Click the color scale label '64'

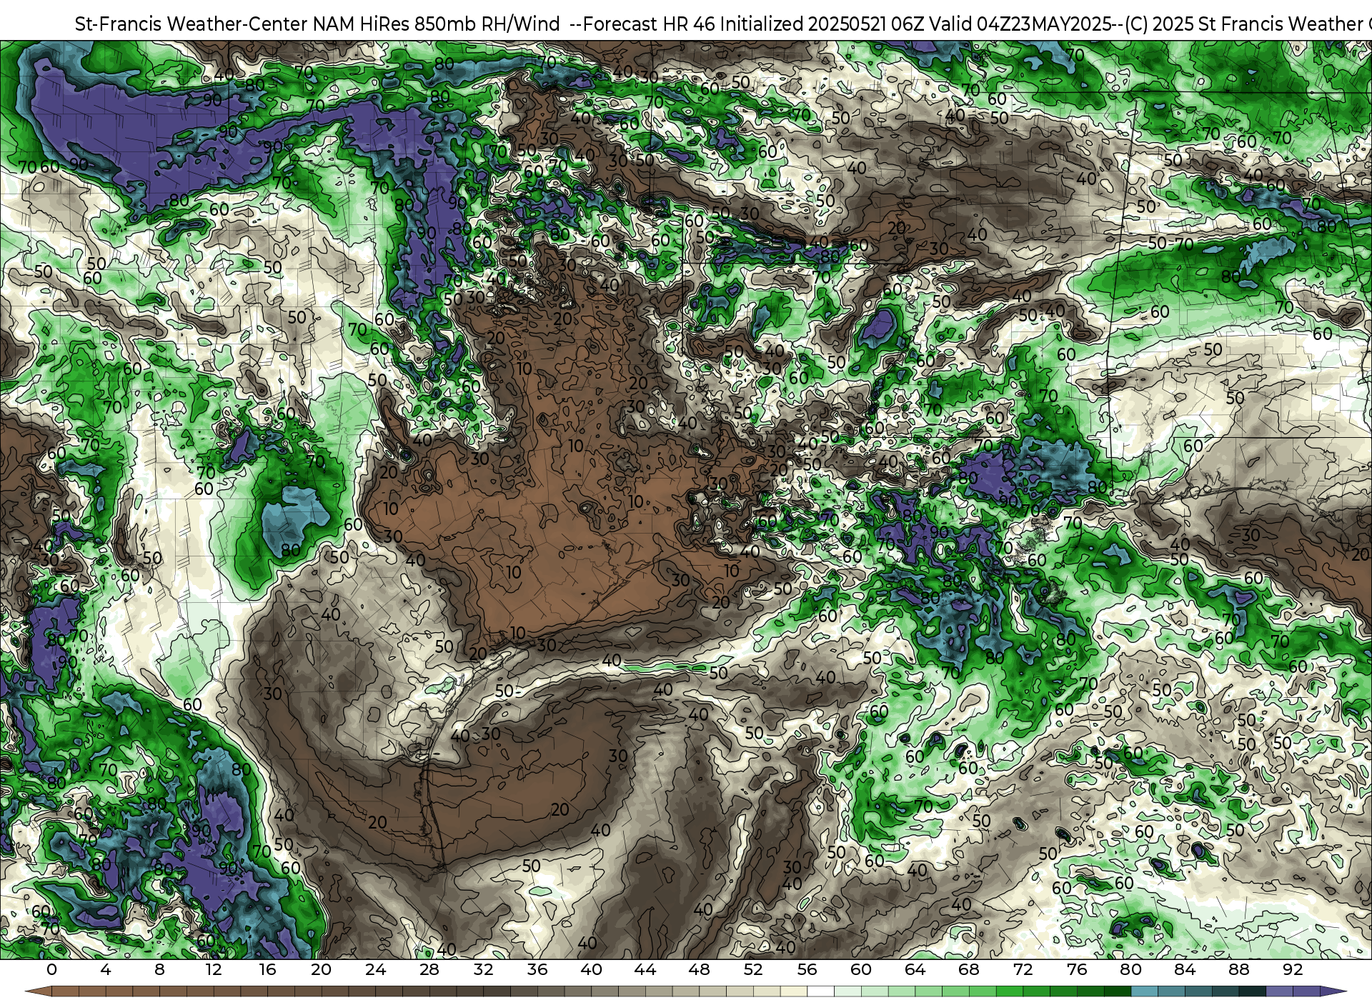tap(915, 970)
